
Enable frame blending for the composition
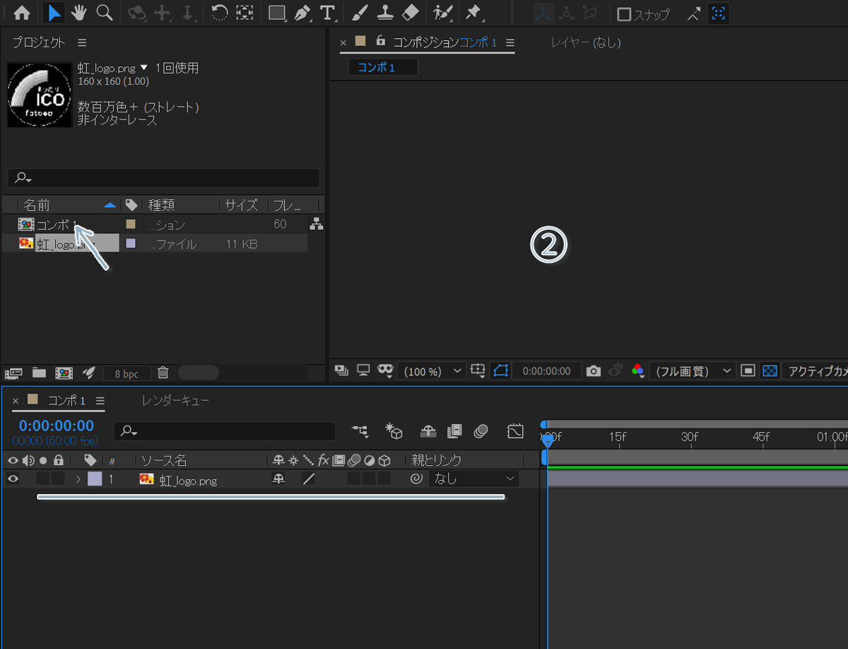coord(454,431)
